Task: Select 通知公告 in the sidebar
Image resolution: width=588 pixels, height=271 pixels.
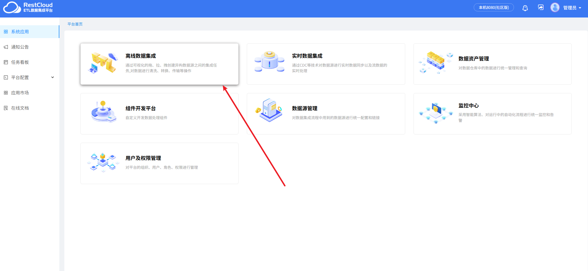Action: point(21,47)
